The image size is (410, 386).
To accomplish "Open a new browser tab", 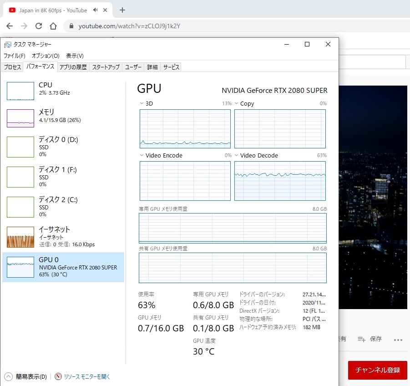I will (x=122, y=10).
